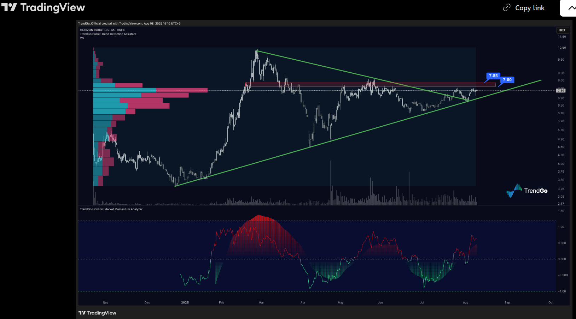The width and height of the screenshot is (576, 319).
Task: Select the blue 7.85 price callout
Action: click(x=493, y=76)
